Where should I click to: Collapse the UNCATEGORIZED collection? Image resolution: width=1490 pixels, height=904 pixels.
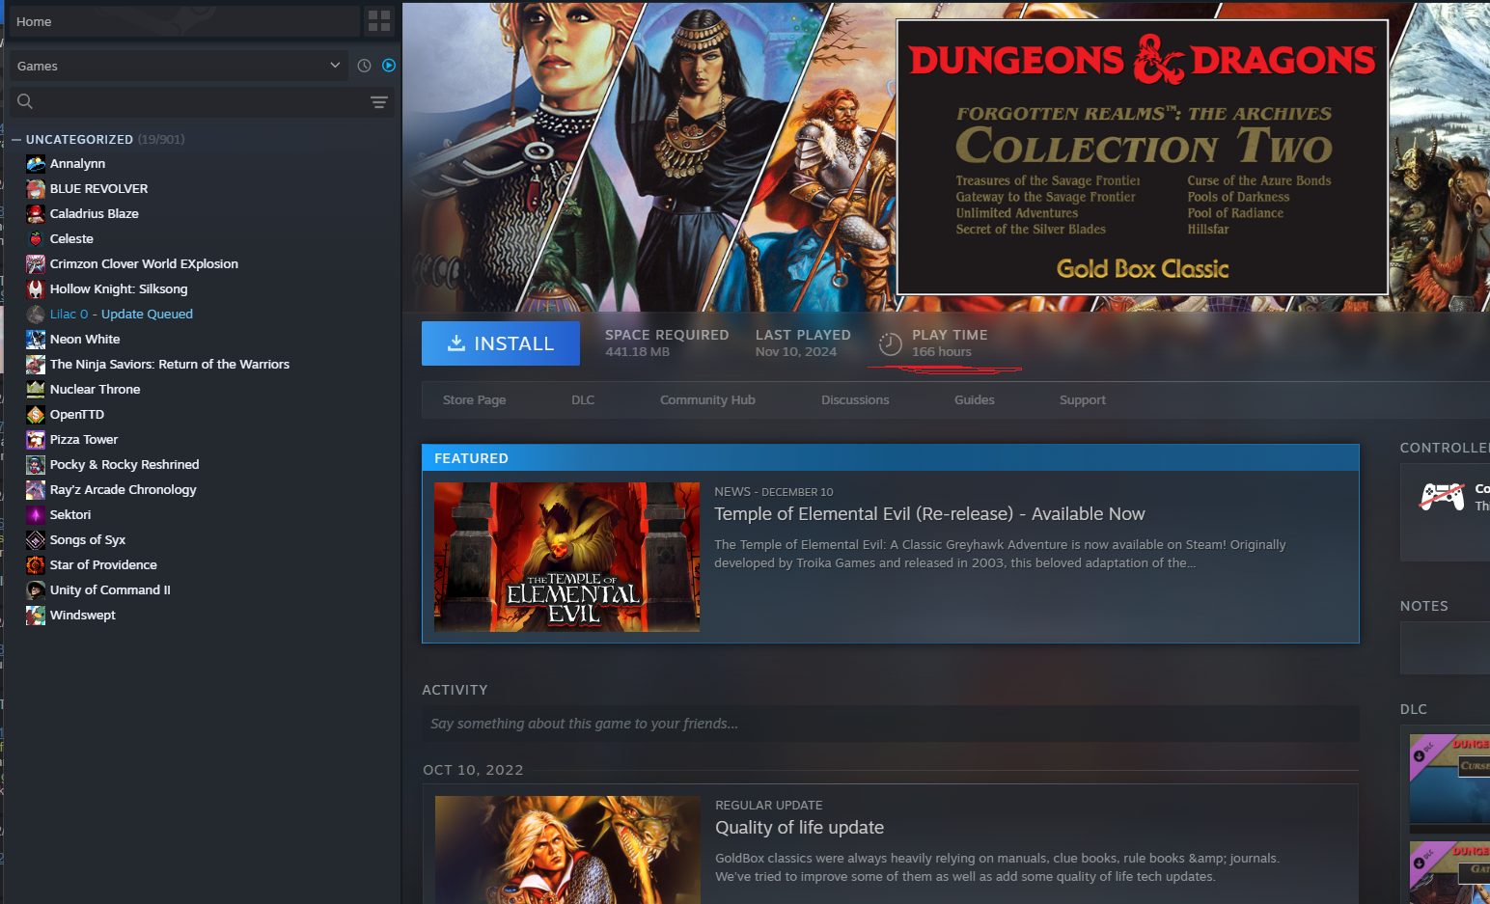pyautogui.click(x=16, y=140)
